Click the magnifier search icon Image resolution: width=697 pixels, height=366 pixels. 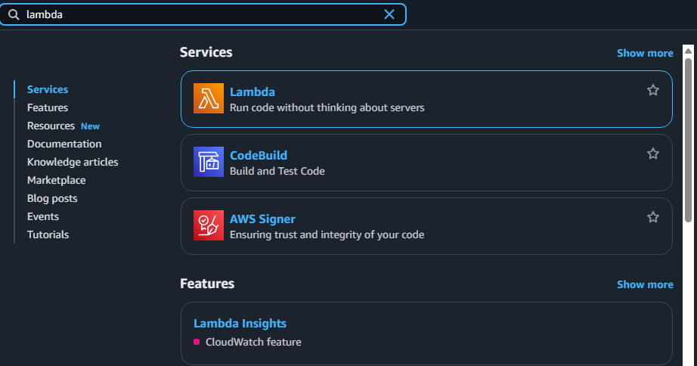(x=14, y=14)
